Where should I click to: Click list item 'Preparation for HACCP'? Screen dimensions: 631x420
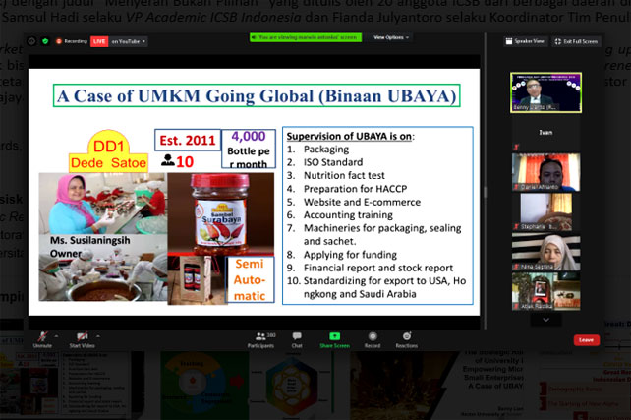click(356, 189)
